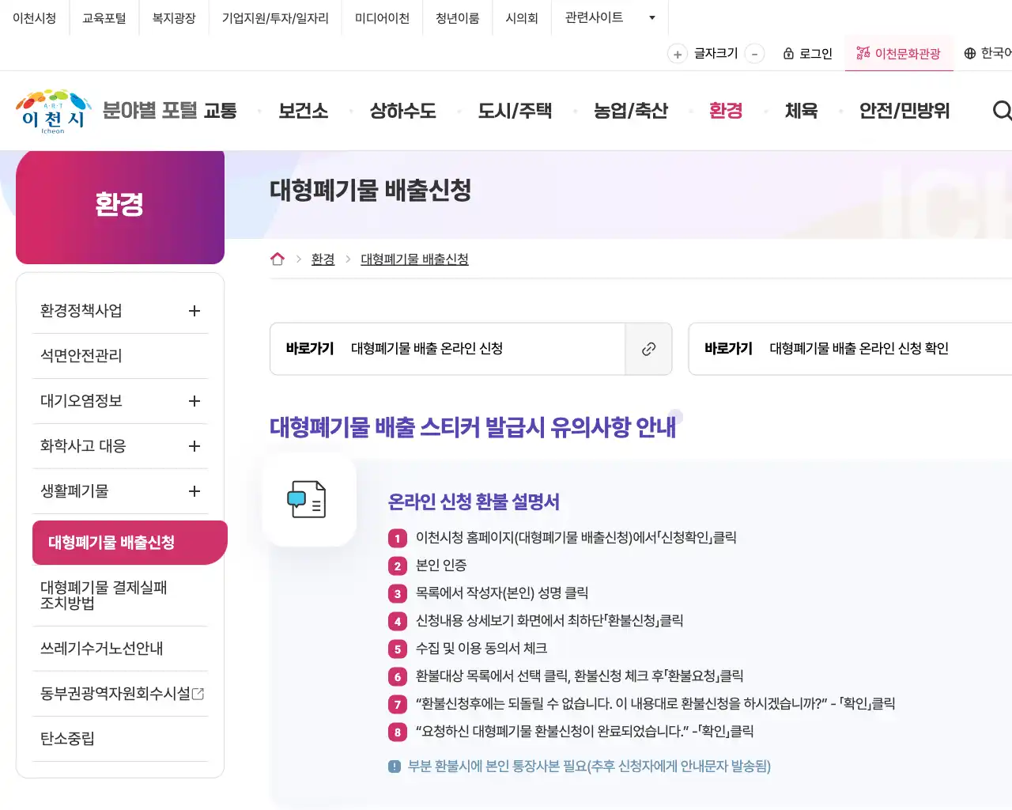Open the 교통 main menu
Screen dimensions: 1012x810
click(220, 111)
